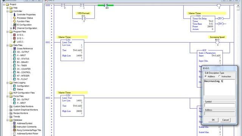Cancel the B3:0/1 description dialog

225,120
